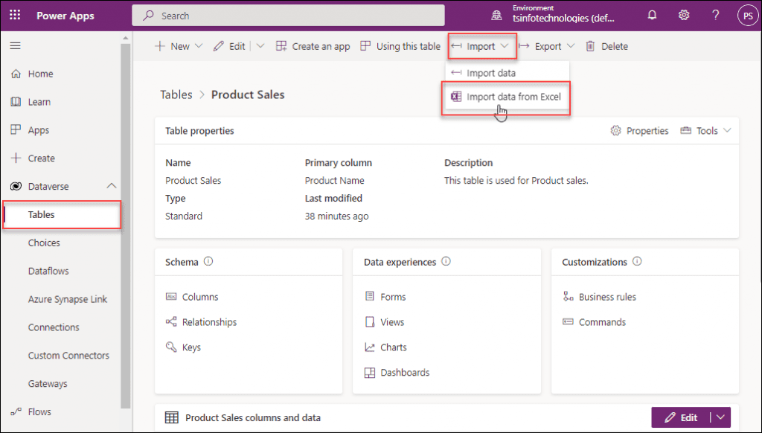Image resolution: width=762 pixels, height=433 pixels.
Task: Click the help question mark icon
Action: (715, 16)
